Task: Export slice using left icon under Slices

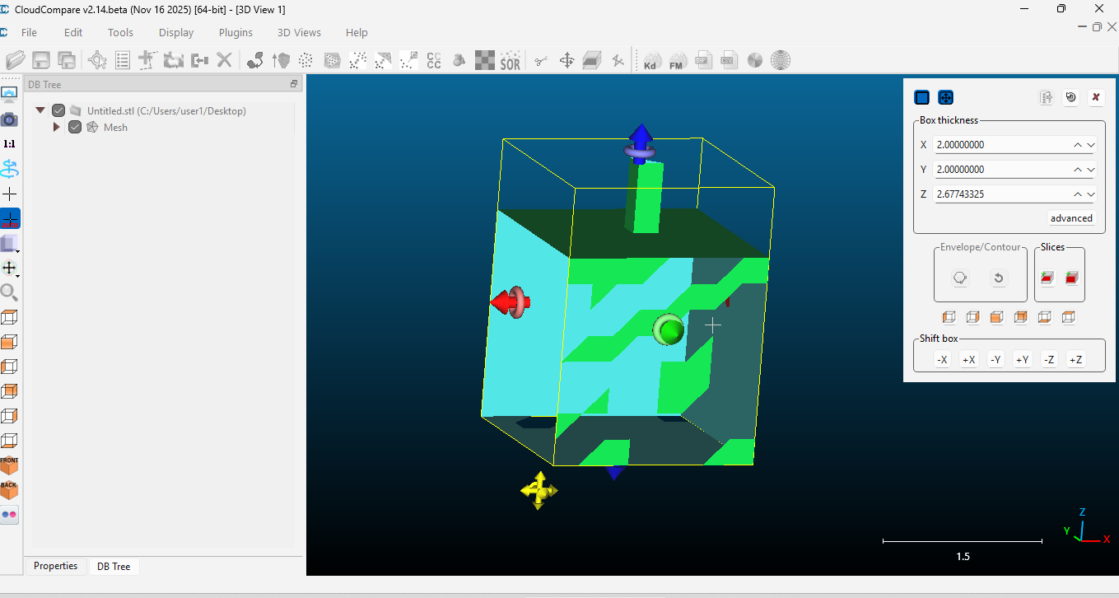Action: pyautogui.click(x=1047, y=278)
